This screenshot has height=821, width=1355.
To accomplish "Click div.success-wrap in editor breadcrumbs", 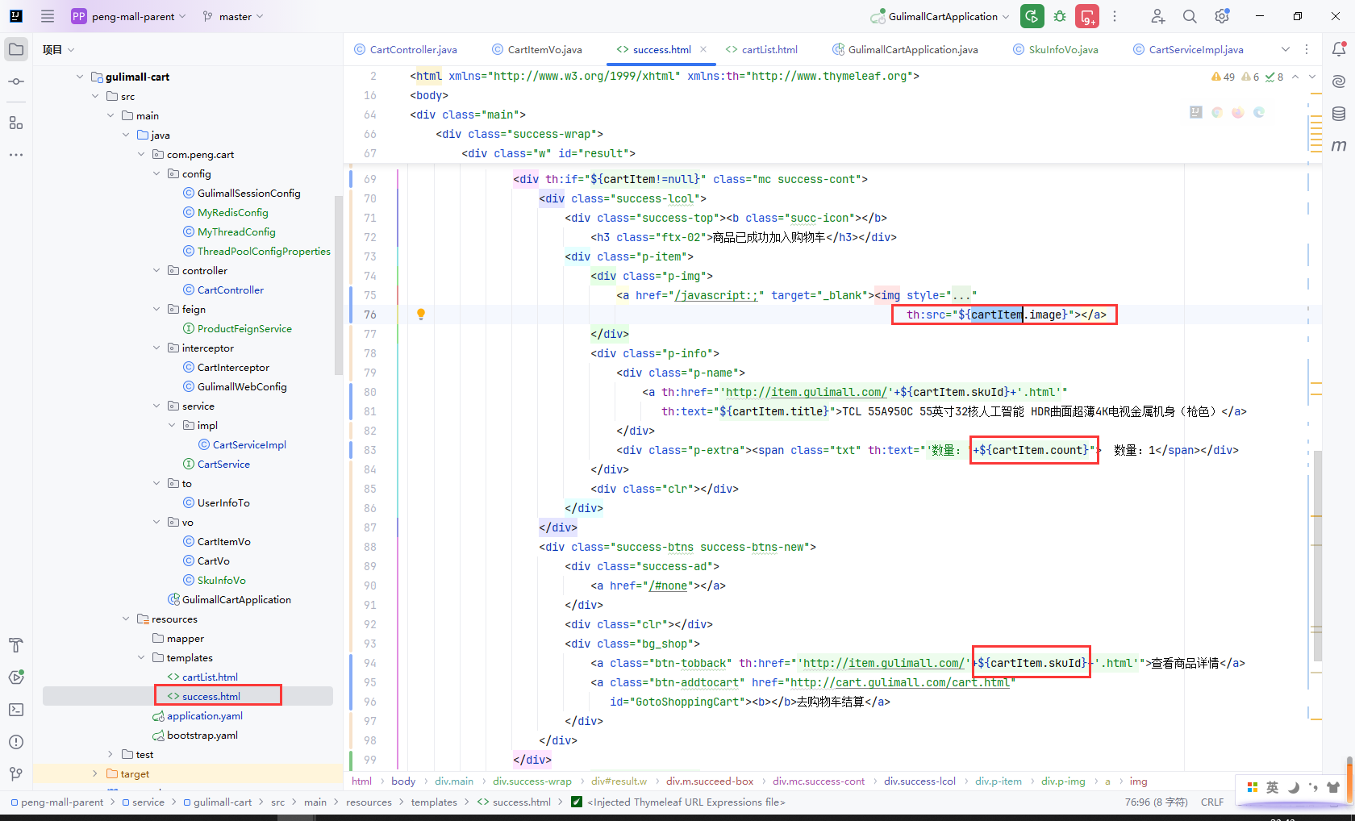I will pos(532,781).
